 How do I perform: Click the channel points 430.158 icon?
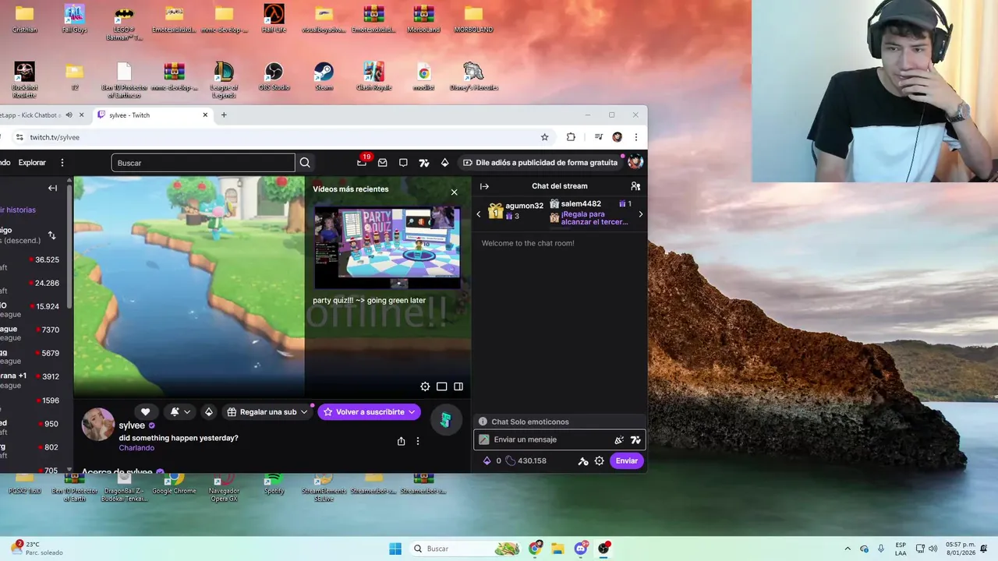(511, 461)
